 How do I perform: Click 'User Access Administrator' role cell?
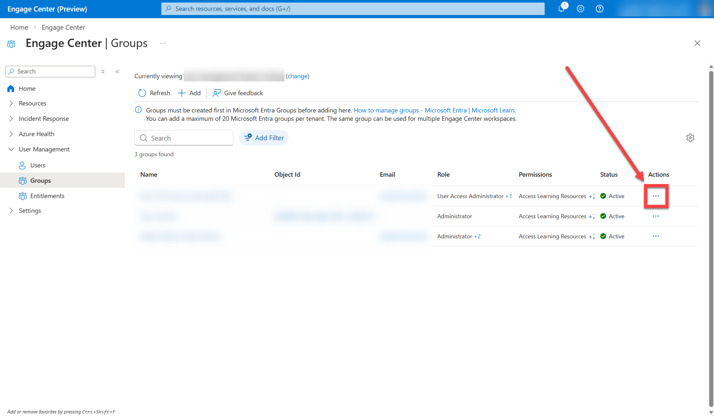coord(470,196)
